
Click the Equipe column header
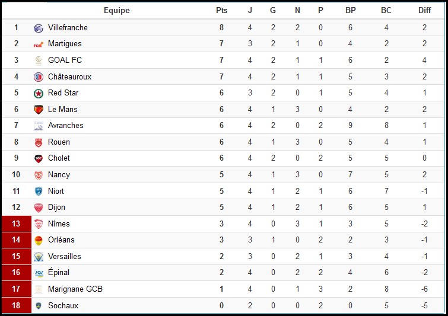point(116,11)
